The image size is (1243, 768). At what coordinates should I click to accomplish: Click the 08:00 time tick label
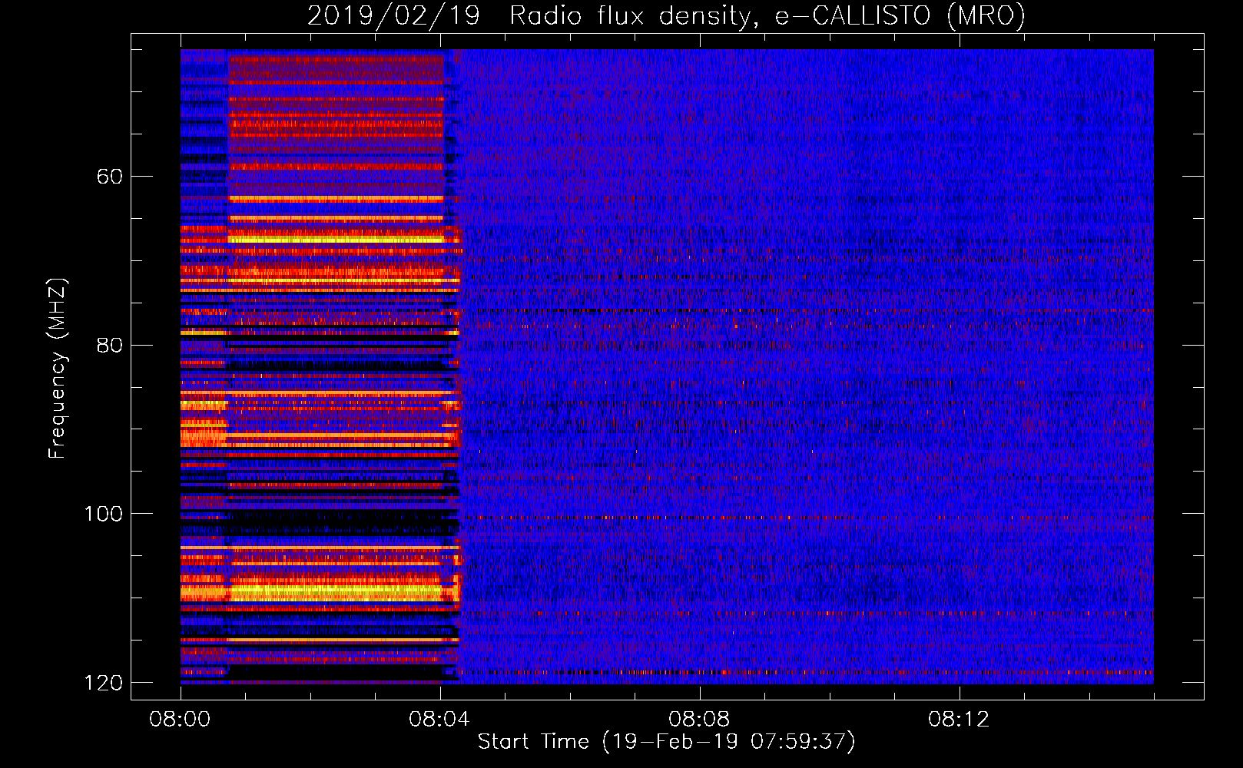[181, 720]
